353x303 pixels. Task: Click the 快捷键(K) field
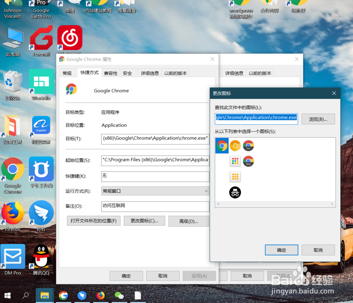pos(155,176)
